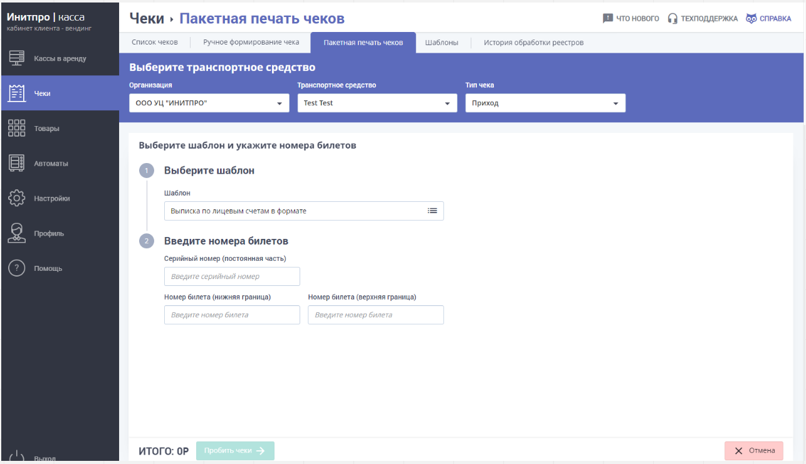Open Помощь question mark icon
The image size is (806, 464).
tap(16, 268)
